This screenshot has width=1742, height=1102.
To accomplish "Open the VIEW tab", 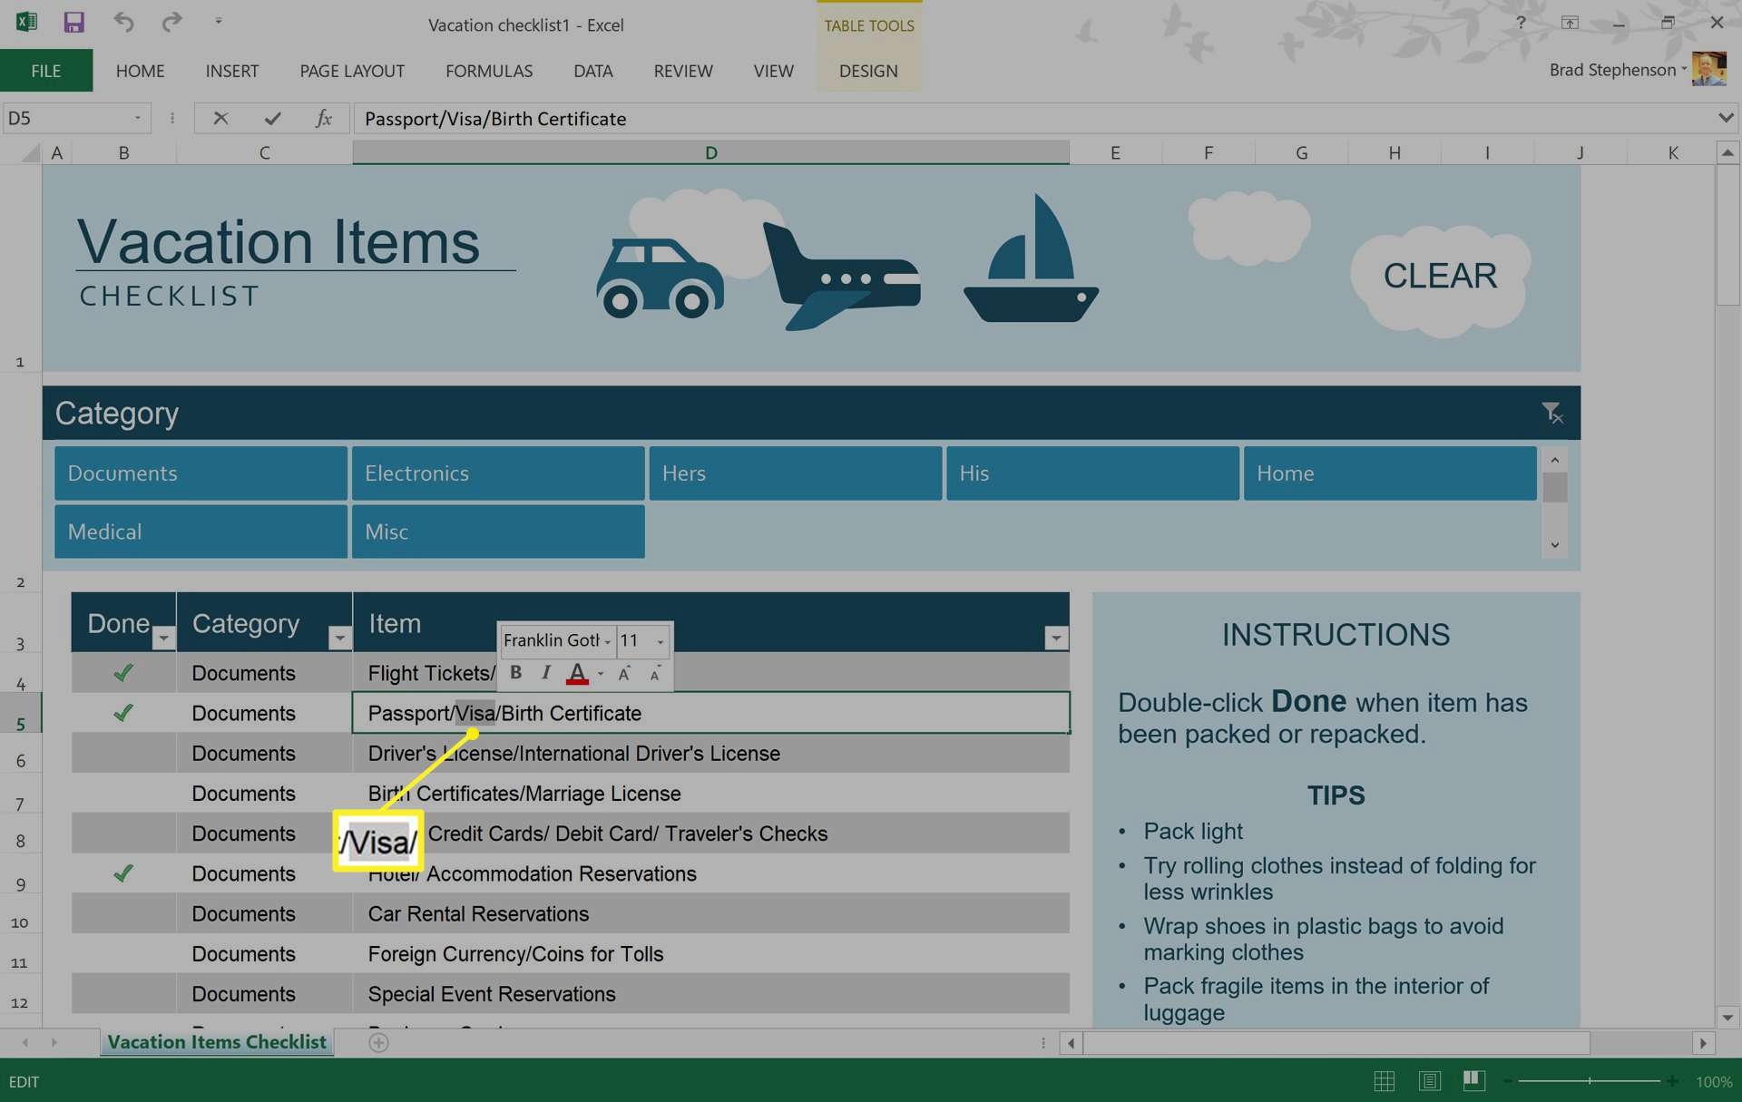I will tap(773, 71).
